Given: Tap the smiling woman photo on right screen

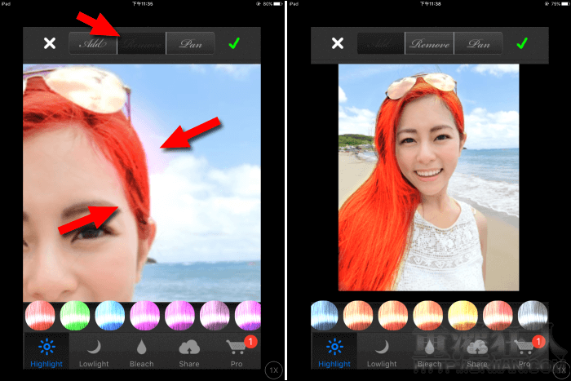Looking at the screenshot, I should 429,177.
